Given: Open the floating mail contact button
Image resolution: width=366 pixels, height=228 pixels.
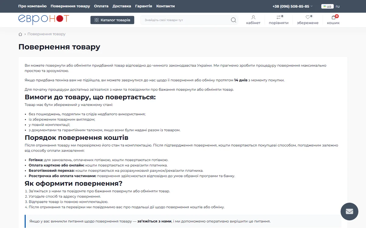Looking at the screenshot, I should pos(350,212).
